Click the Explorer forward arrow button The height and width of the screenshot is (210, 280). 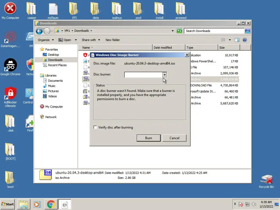(47, 31)
